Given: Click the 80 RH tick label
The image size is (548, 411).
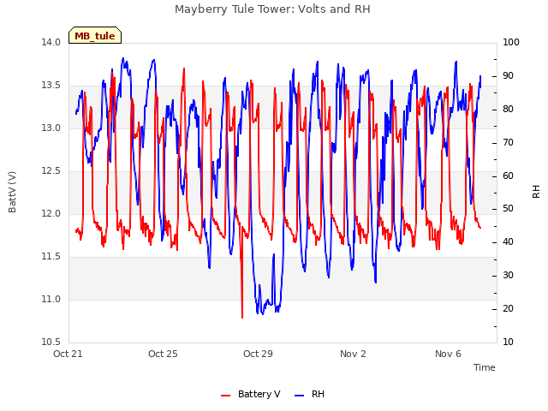Looking at the screenshot, I should [508, 109].
